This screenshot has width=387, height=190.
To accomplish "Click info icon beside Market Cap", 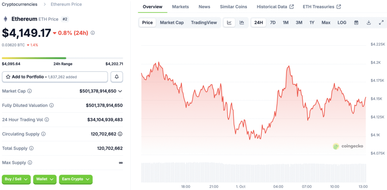I will point(29,91).
